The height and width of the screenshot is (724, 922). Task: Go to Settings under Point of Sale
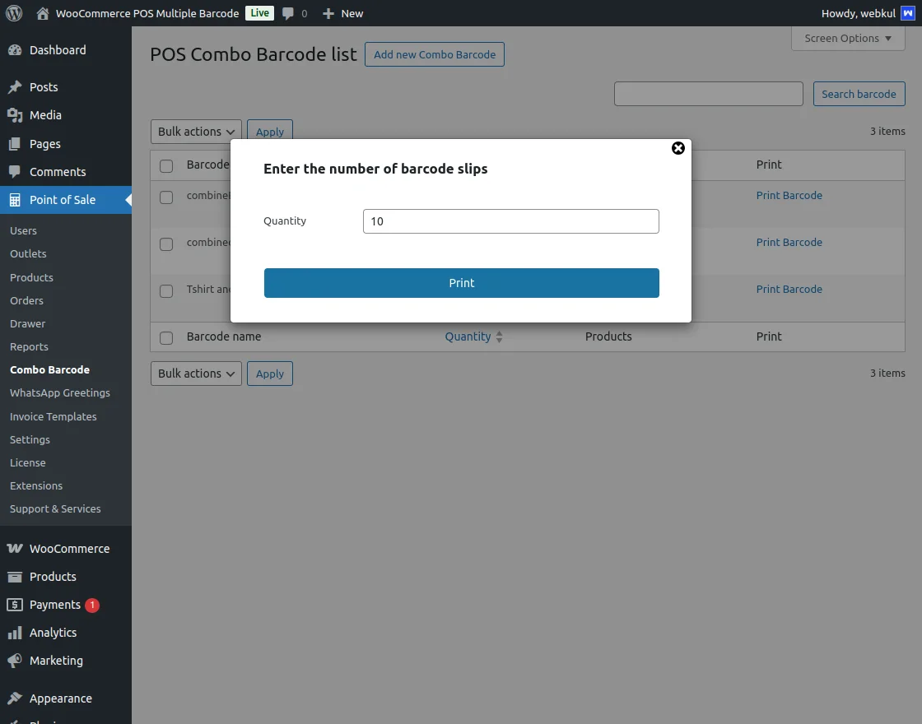click(30, 439)
